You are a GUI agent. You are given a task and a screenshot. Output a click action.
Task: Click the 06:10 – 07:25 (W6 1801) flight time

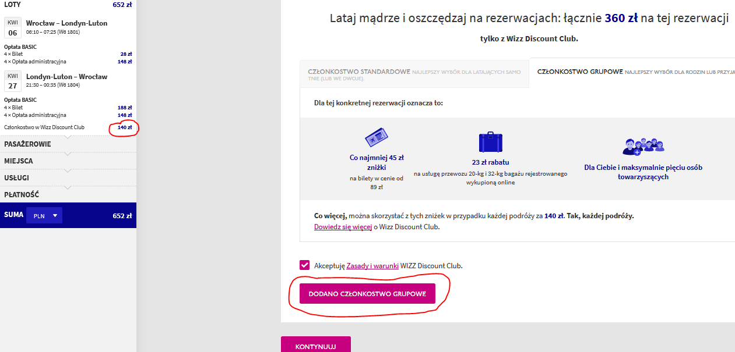[53, 32]
